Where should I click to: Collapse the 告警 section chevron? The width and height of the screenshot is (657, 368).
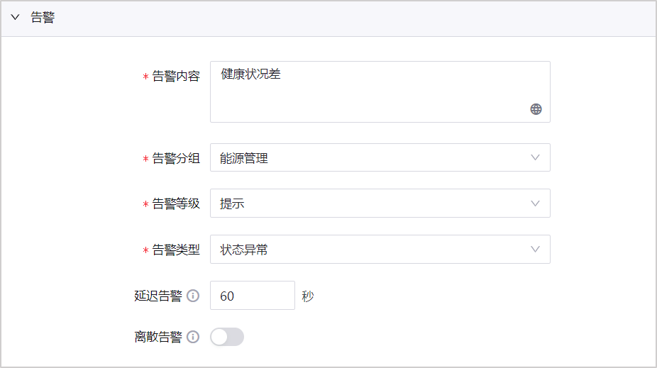(15, 18)
